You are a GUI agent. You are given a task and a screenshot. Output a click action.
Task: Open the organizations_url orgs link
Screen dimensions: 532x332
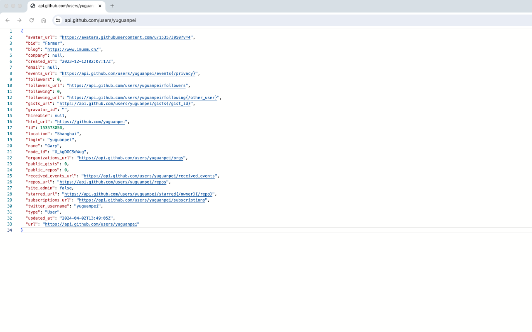pos(132,158)
